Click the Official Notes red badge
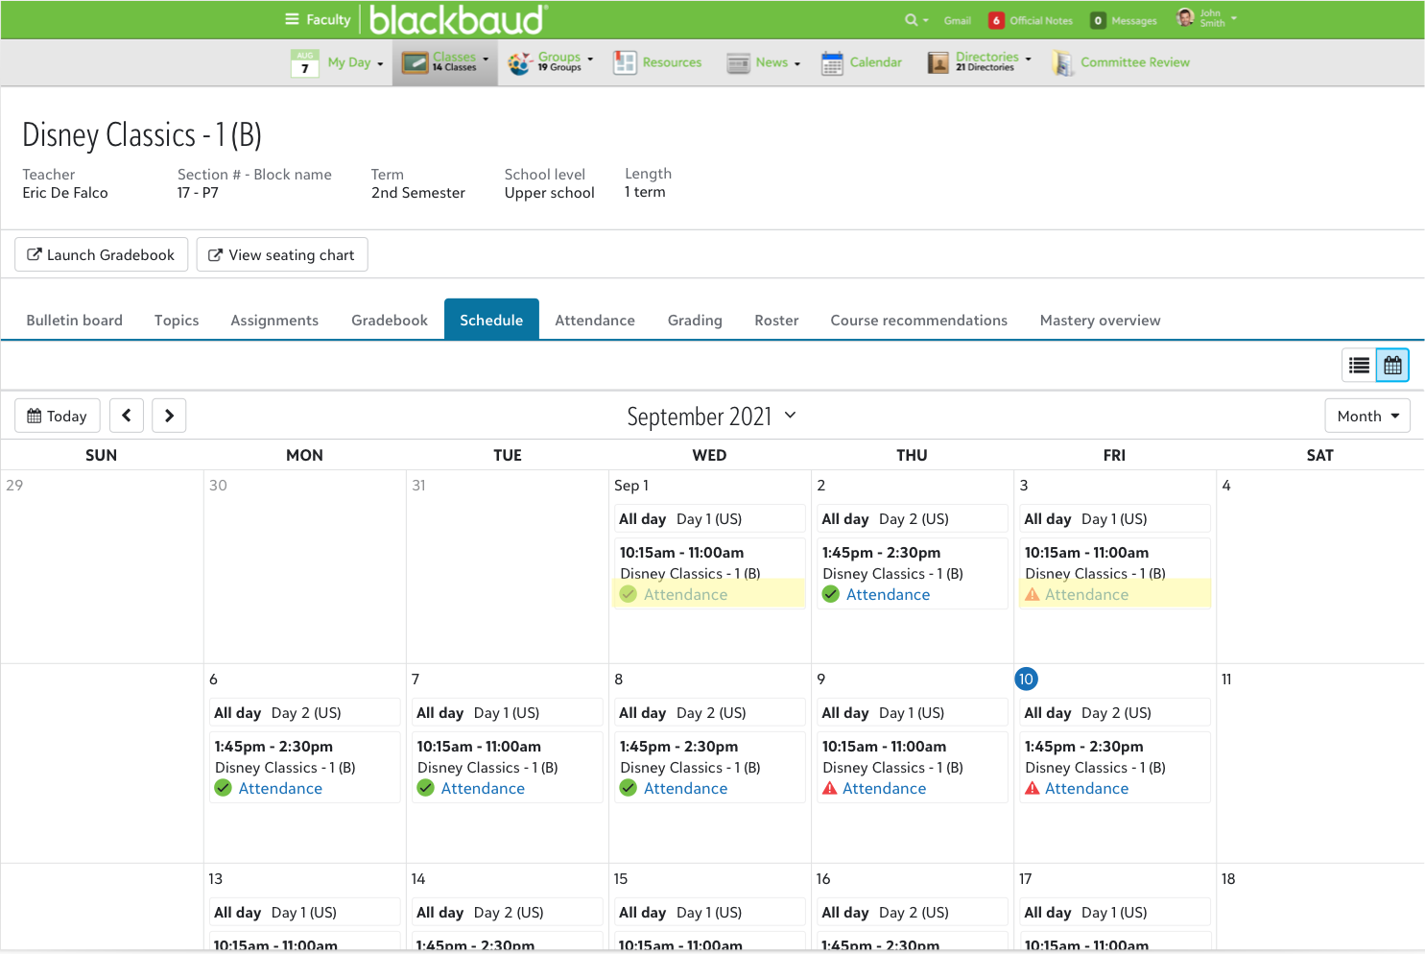Image resolution: width=1425 pixels, height=954 pixels. (x=996, y=20)
